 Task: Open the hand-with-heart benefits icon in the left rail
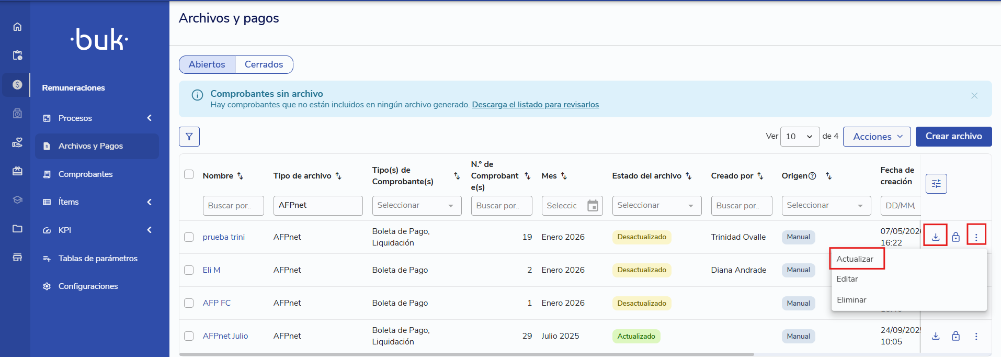(17, 142)
